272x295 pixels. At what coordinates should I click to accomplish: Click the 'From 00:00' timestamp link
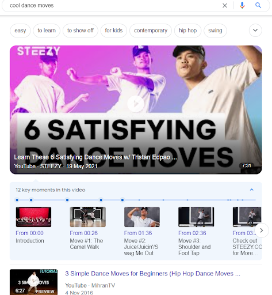29,233
